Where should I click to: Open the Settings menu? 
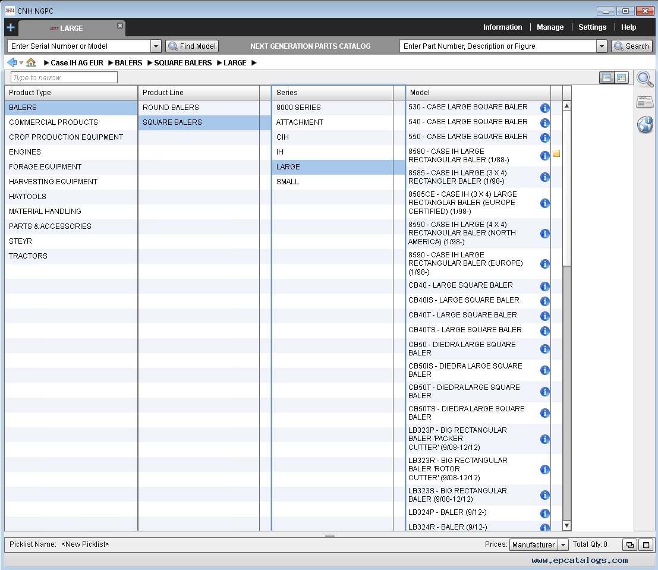592,27
